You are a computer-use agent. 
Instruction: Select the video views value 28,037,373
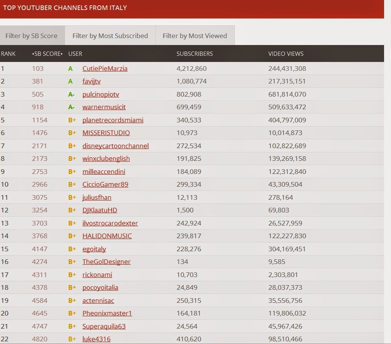click(x=285, y=287)
